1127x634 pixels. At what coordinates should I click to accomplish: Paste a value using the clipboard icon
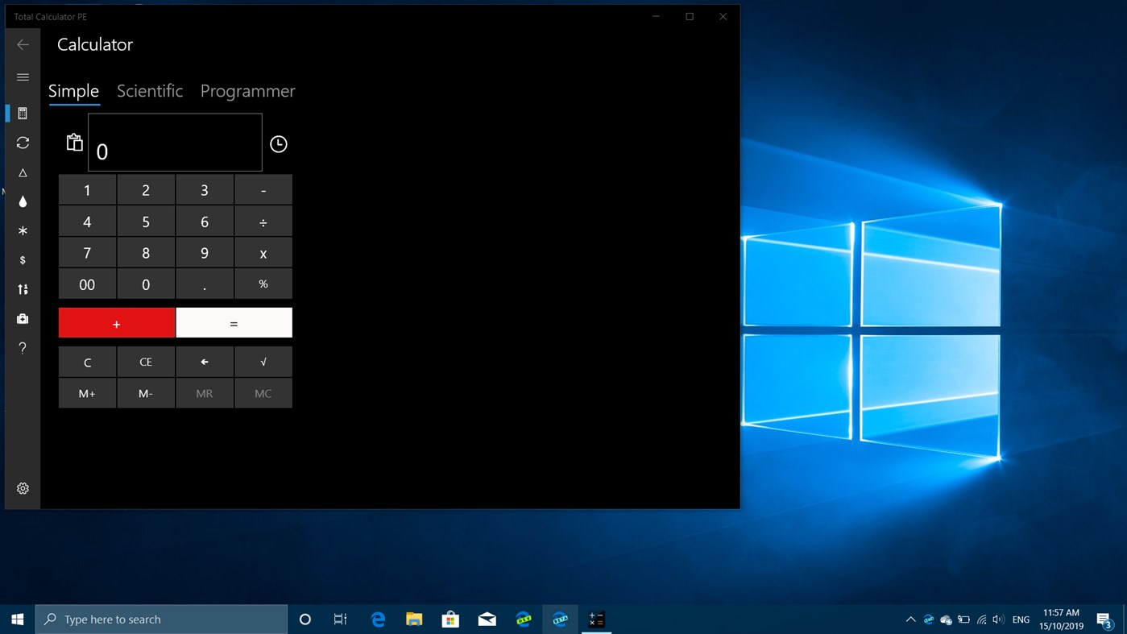[74, 142]
